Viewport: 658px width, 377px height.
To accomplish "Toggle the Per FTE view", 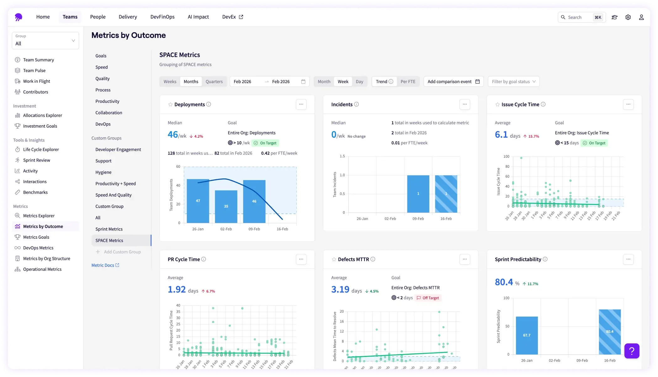I will [408, 82].
